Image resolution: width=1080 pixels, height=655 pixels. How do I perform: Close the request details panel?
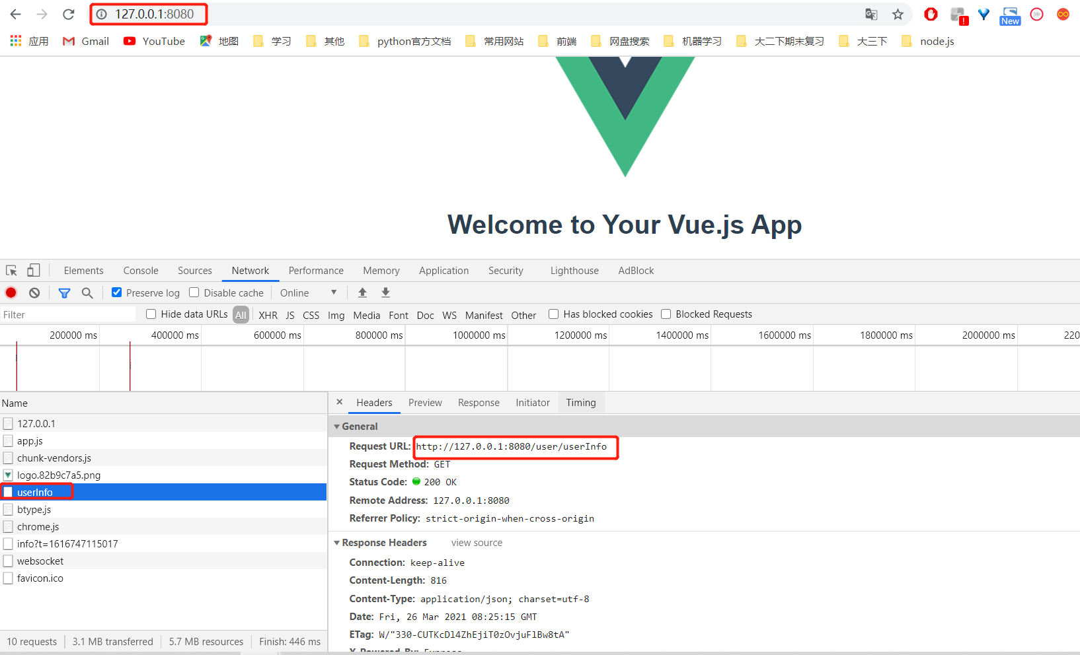(x=340, y=402)
